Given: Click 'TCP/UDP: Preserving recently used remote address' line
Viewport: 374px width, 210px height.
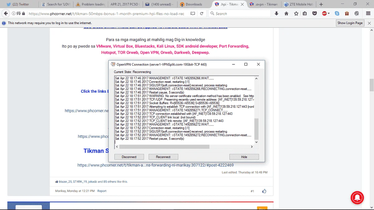Looking at the screenshot, I should tap(184, 100).
